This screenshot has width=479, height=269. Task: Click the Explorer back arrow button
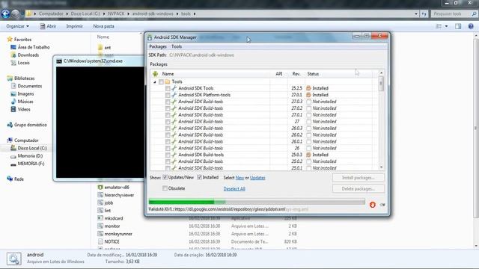pos(5,13)
